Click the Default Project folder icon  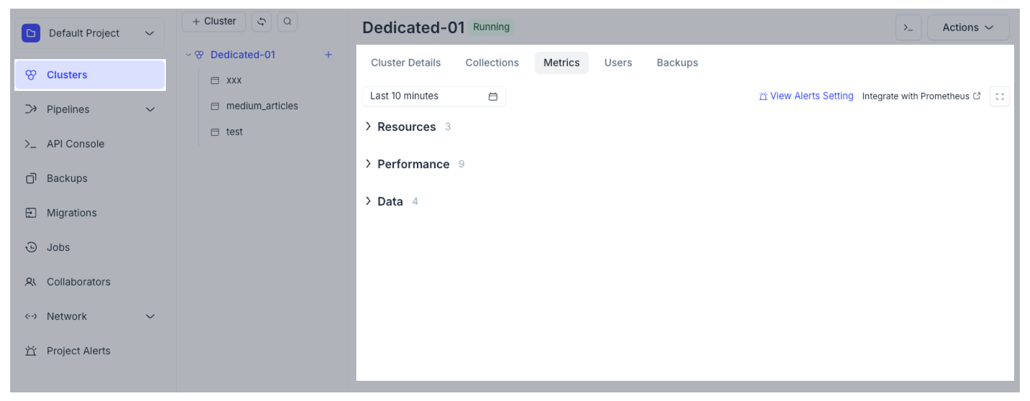point(31,33)
